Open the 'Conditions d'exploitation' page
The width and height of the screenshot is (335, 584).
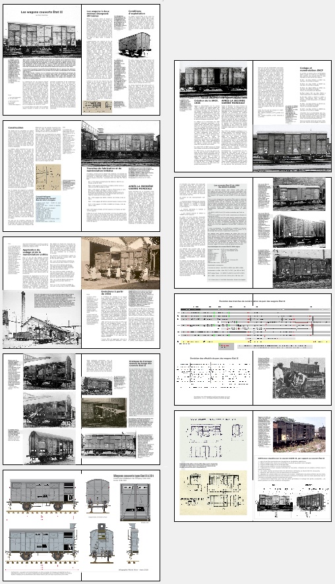click(137, 13)
